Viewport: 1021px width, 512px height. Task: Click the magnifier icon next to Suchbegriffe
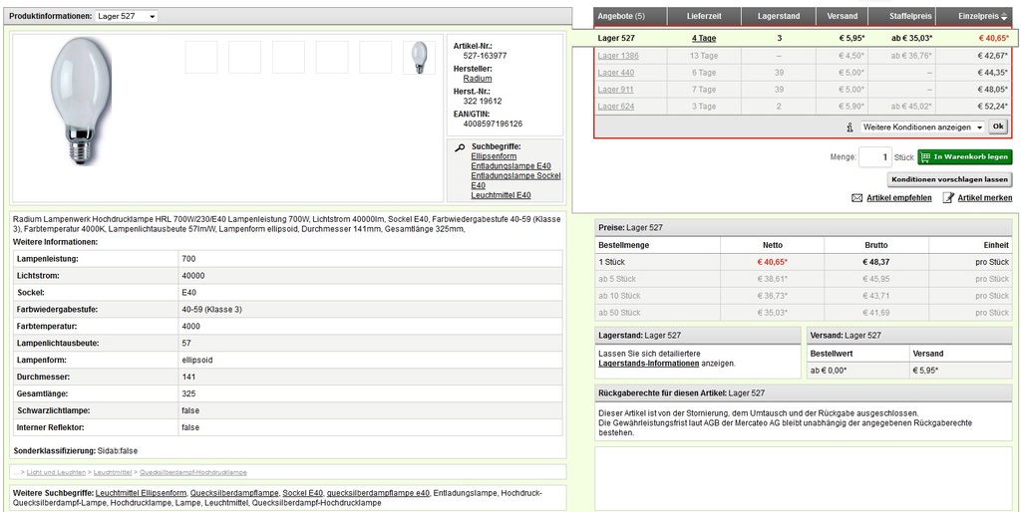[460, 147]
